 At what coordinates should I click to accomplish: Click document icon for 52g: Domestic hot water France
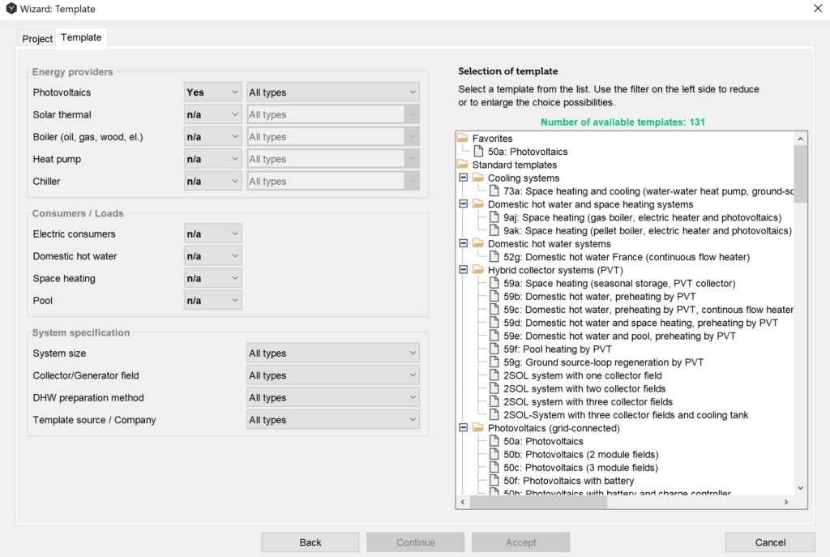[494, 257]
